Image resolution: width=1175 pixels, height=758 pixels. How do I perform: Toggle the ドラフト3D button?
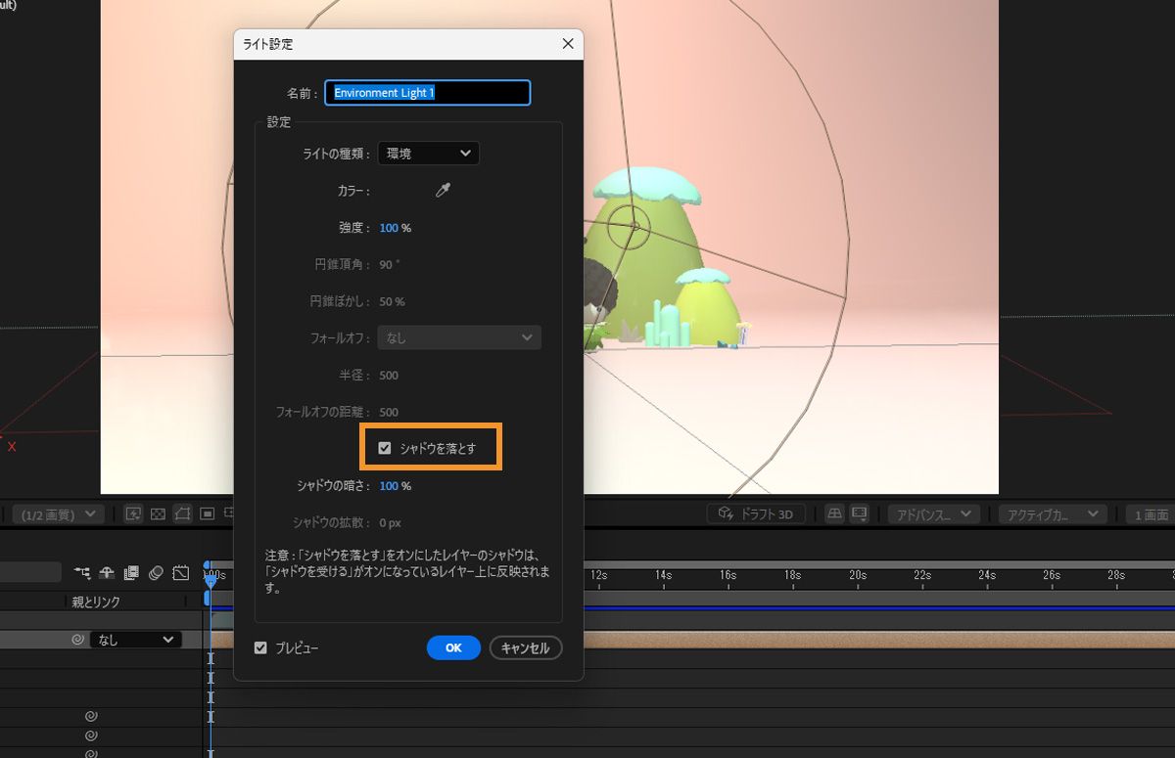click(755, 513)
